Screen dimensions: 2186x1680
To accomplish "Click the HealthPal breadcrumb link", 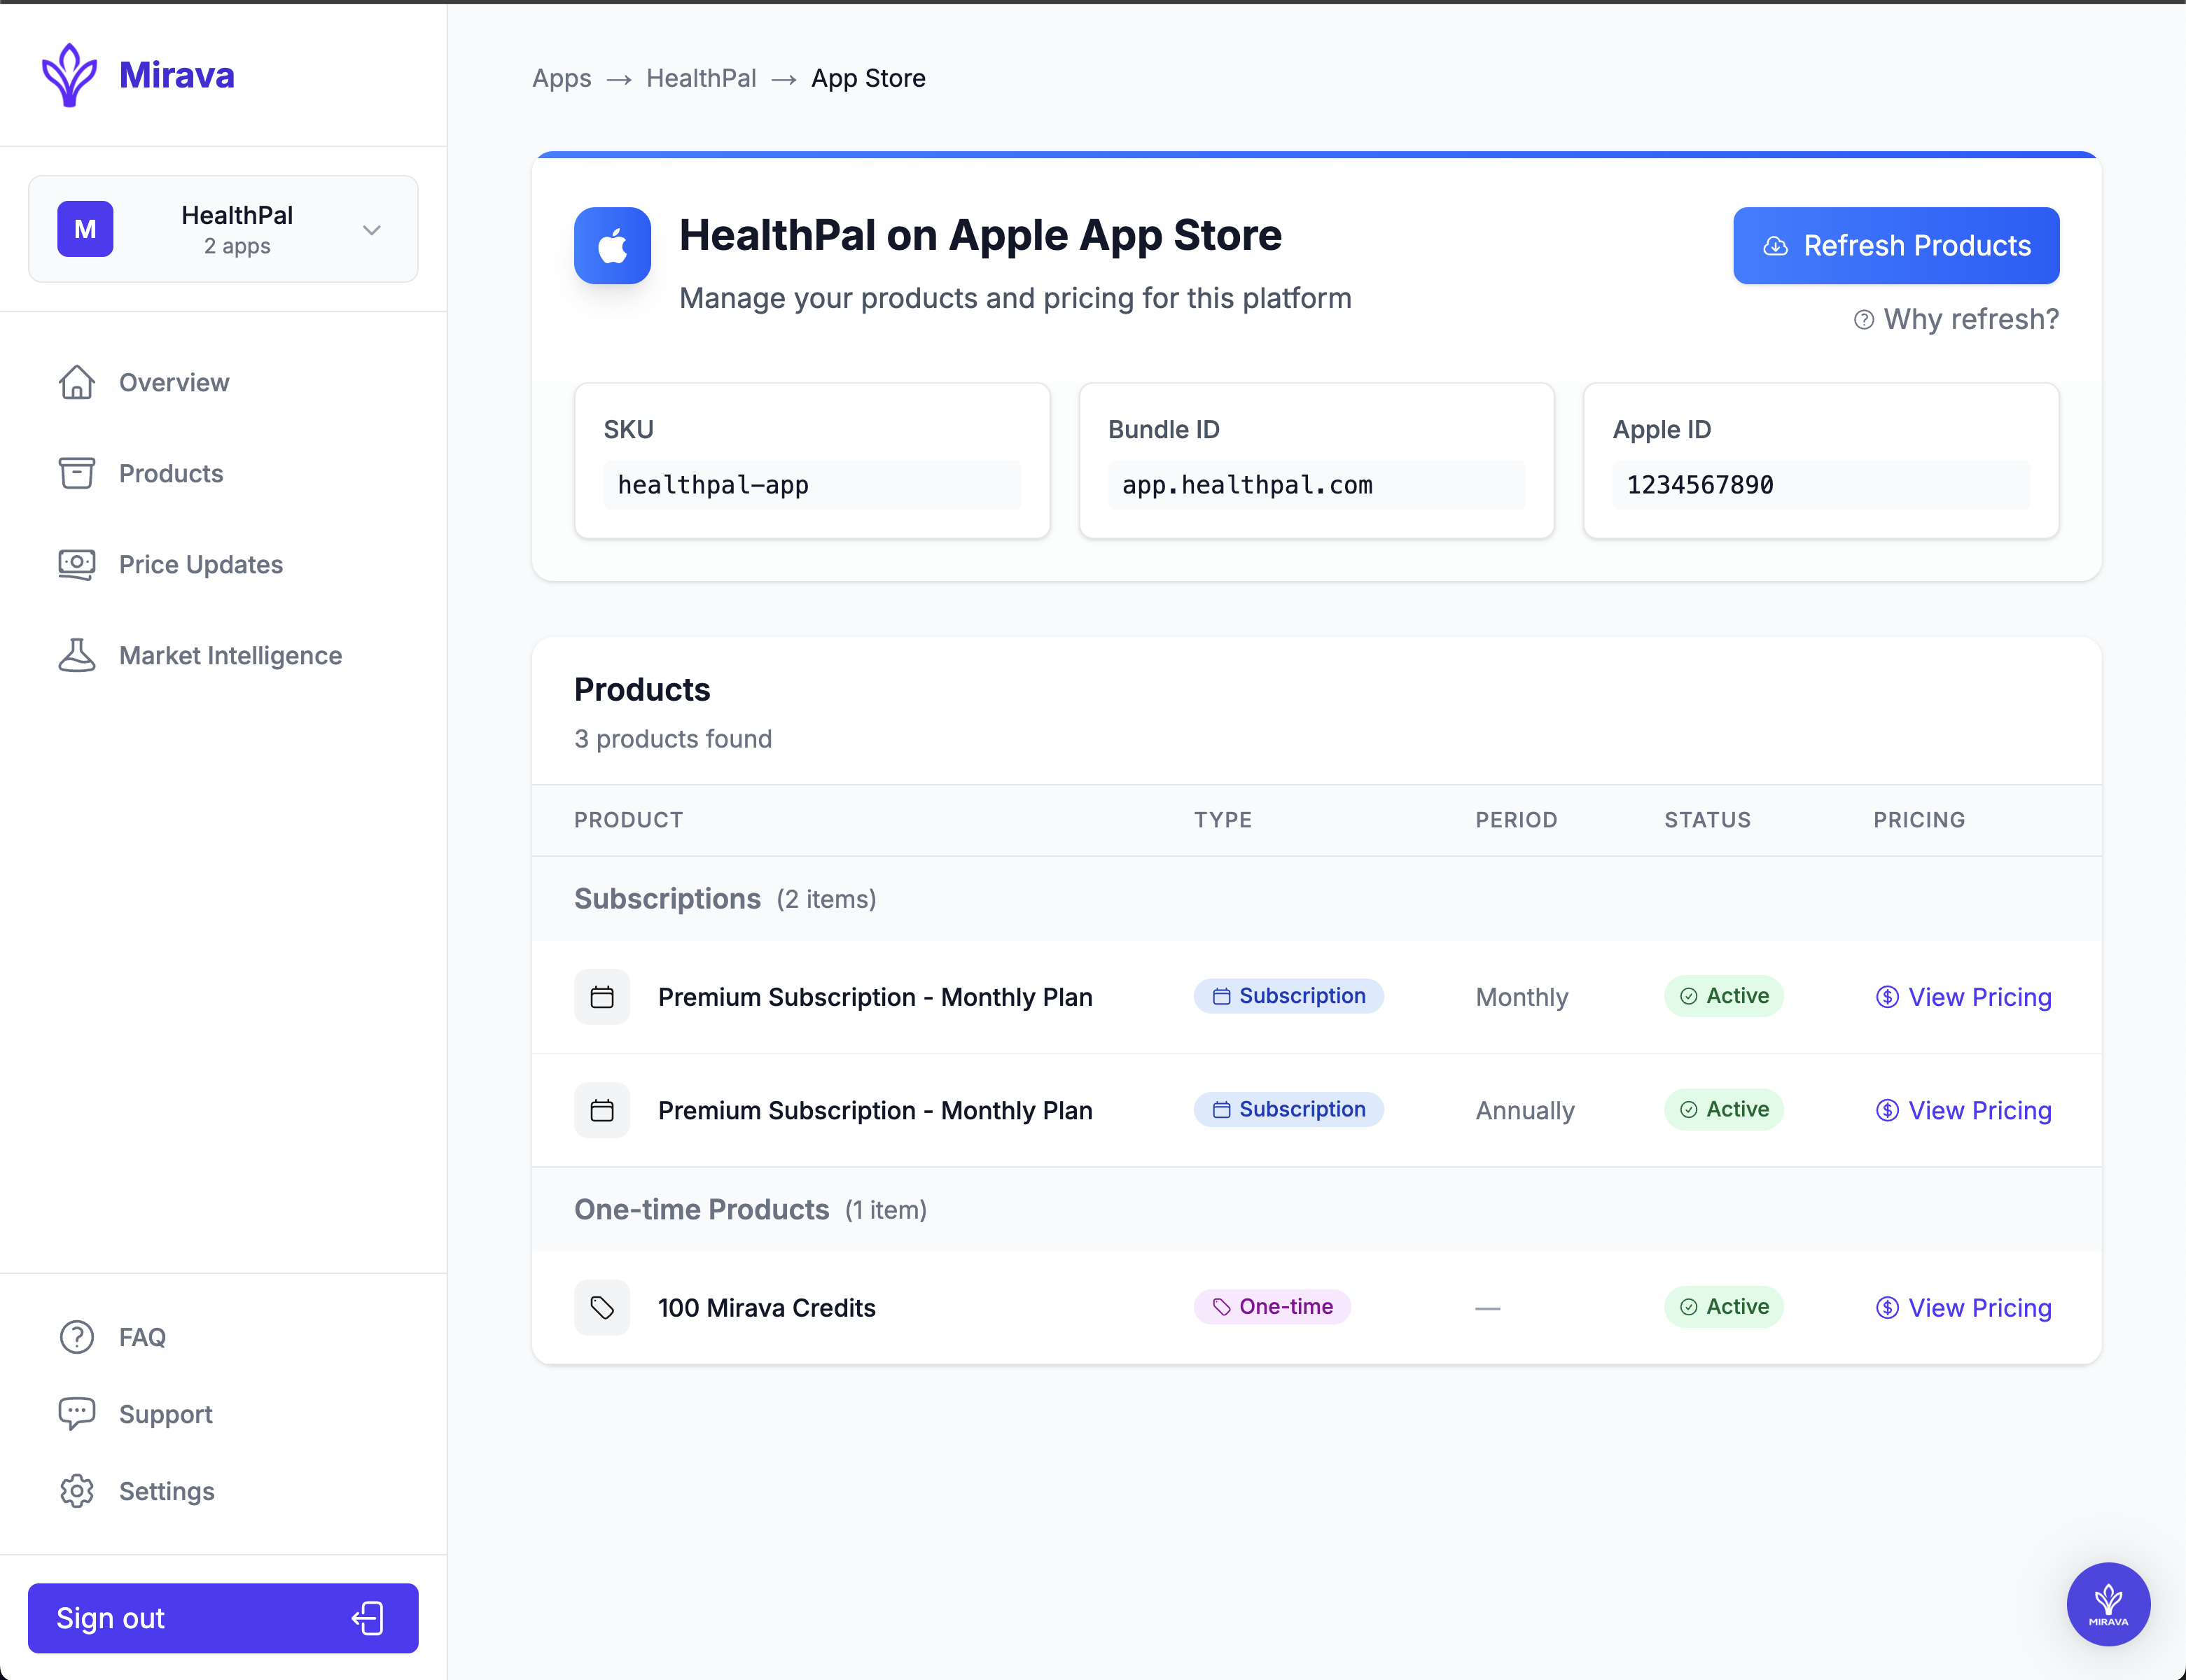I will (701, 78).
